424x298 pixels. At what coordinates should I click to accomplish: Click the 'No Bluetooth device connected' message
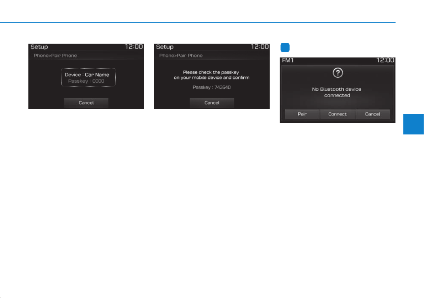(x=336, y=92)
